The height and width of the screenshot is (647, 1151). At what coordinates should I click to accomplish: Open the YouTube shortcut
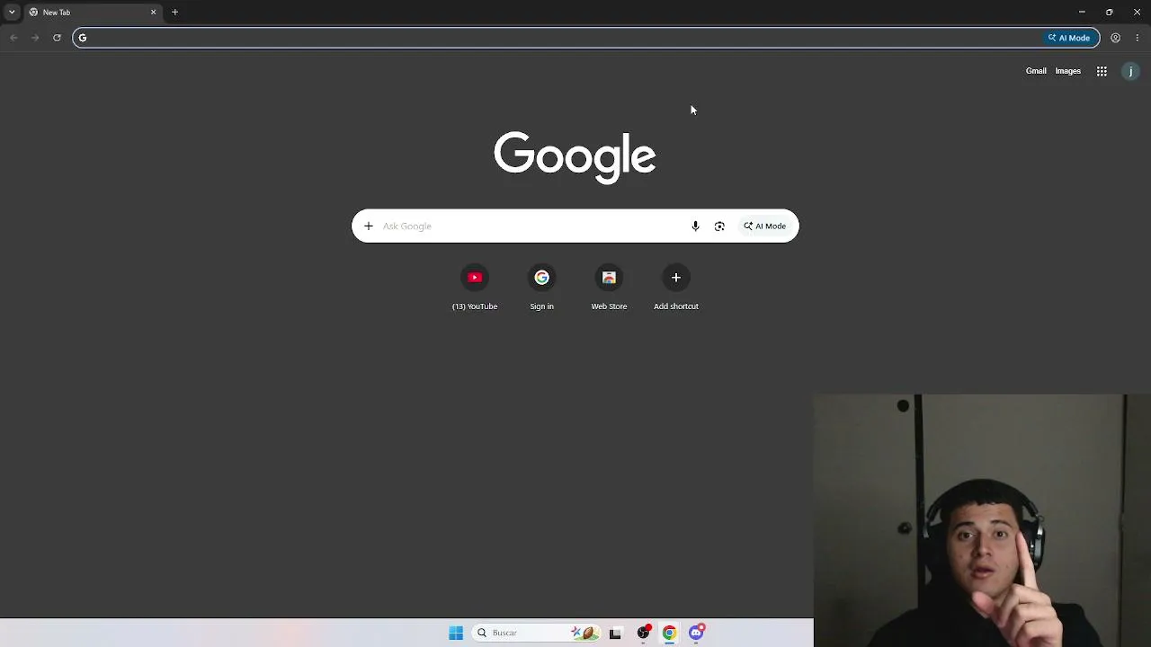(x=475, y=288)
